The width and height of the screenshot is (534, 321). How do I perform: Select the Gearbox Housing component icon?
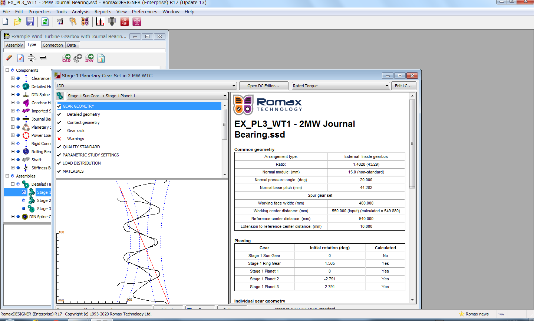point(26,103)
